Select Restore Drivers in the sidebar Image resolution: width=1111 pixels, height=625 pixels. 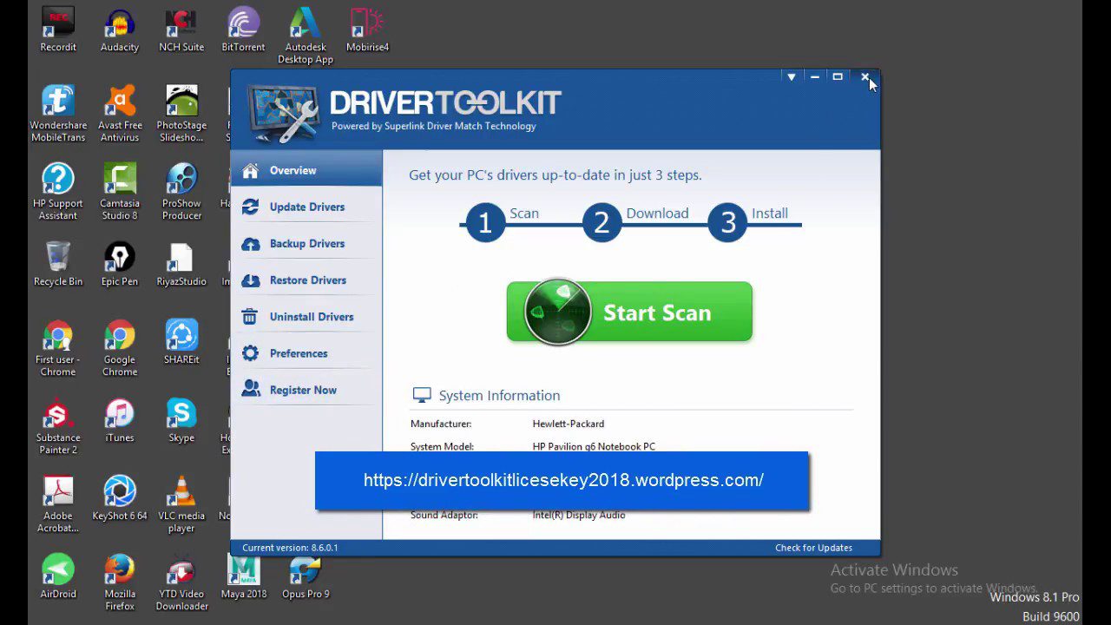click(306, 280)
